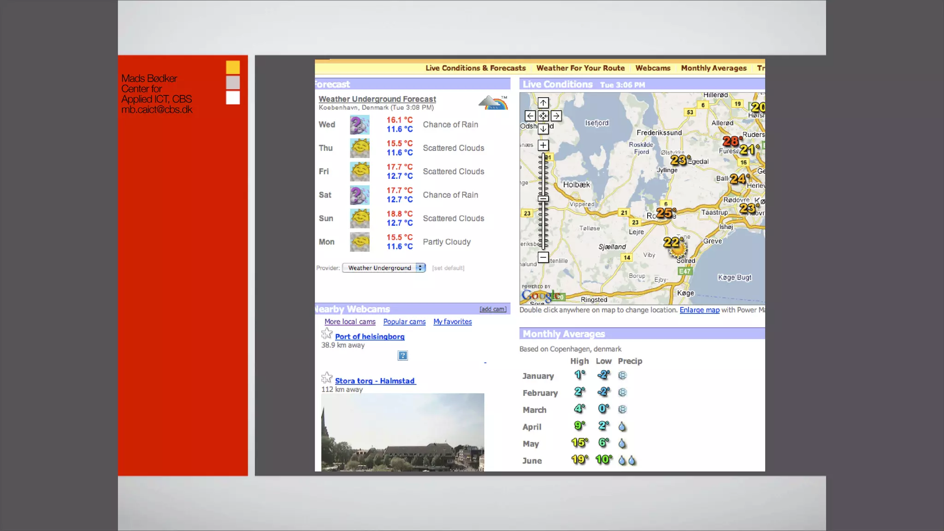Open Weather For Your Route tab

(580, 68)
